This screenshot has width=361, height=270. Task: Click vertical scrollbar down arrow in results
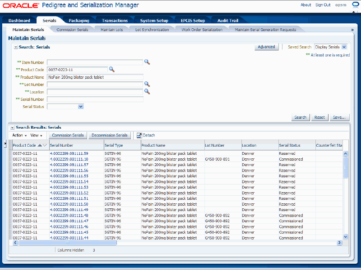coord(345,237)
